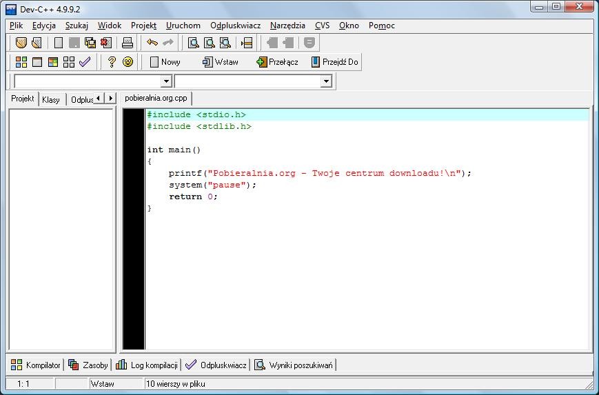Click the printf Pobieralnia.org string line

(x=320, y=173)
